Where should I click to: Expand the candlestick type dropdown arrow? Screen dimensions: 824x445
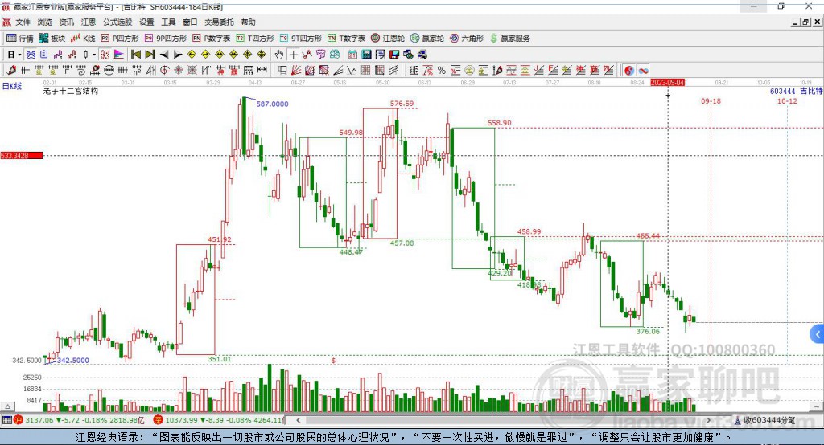[94, 55]
